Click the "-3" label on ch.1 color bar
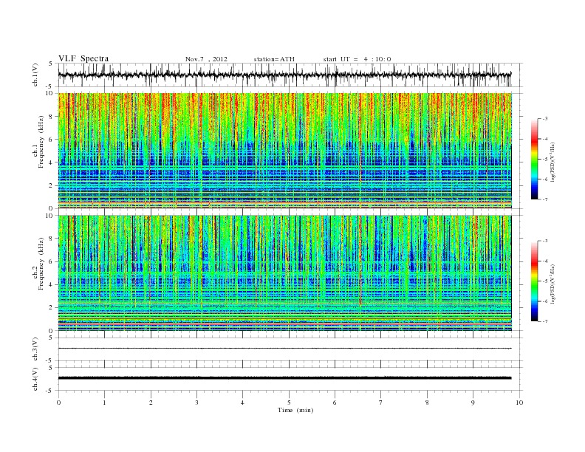The height and width of the screenshot is (452, 585). pyautogui.click(x=545, y=119)
